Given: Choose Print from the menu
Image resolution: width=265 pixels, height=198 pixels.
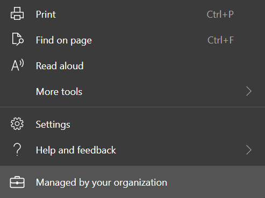Looking at the screenshot, I should [132, 14].
